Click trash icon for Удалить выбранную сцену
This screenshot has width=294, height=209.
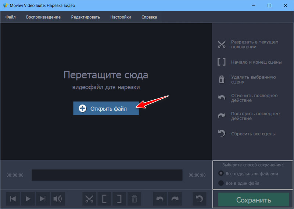[x=222, y=79]
